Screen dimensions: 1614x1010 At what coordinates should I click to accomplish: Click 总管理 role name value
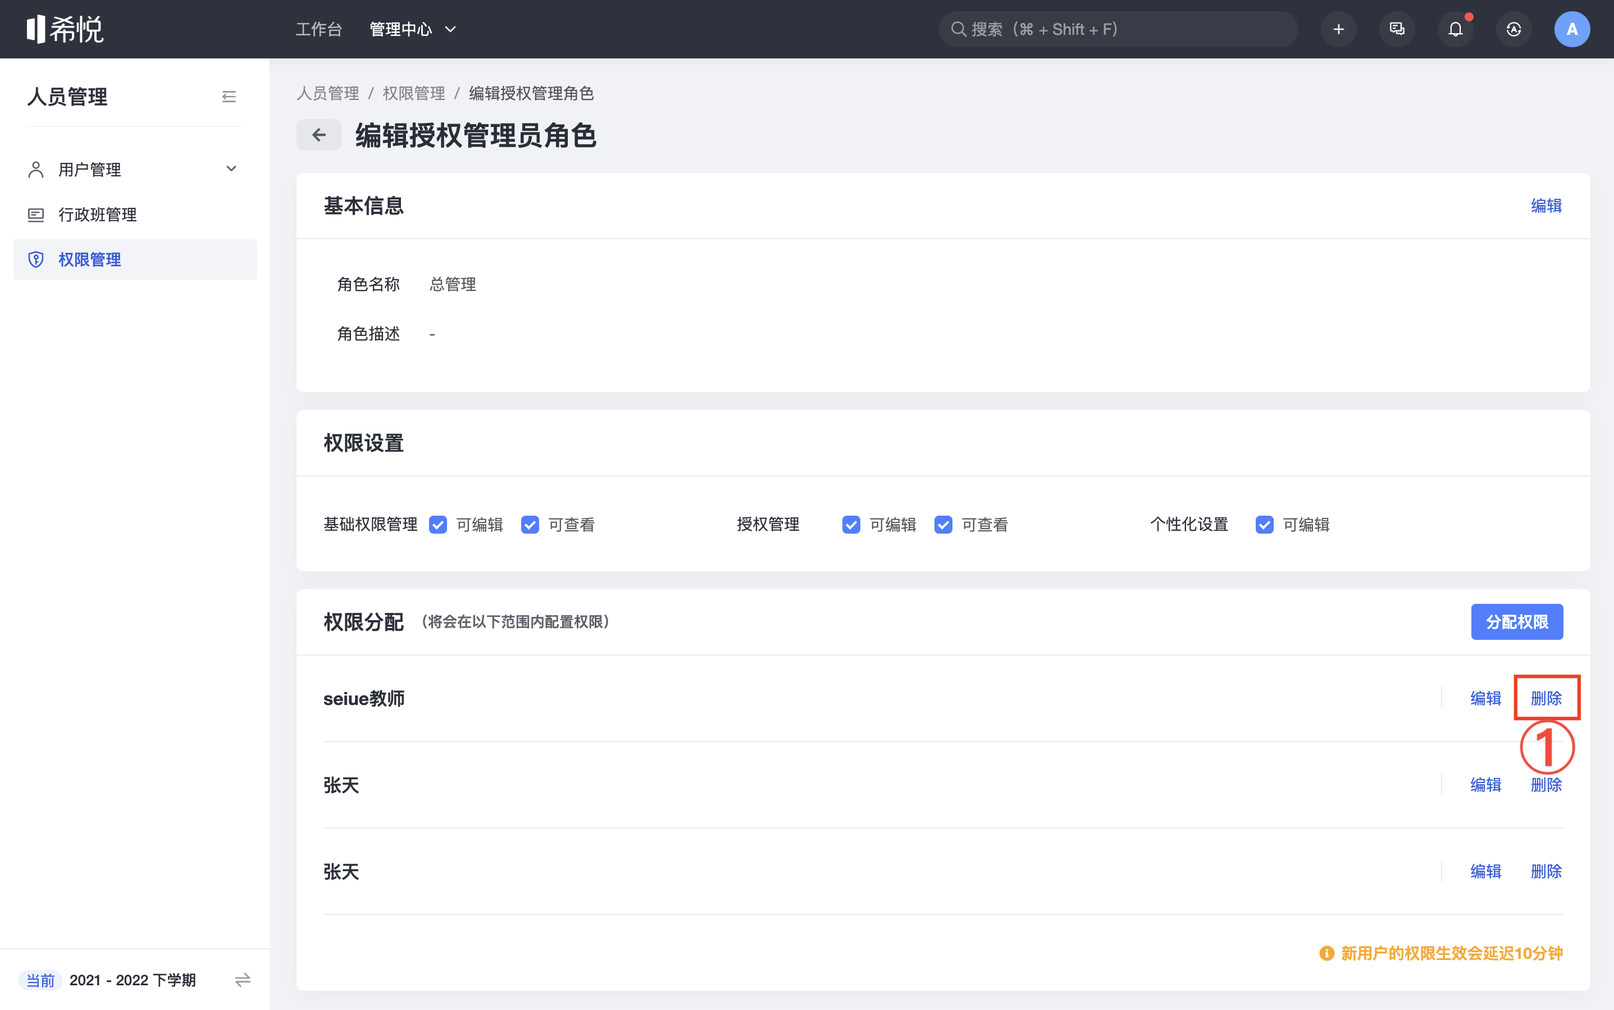click(453, 285)
